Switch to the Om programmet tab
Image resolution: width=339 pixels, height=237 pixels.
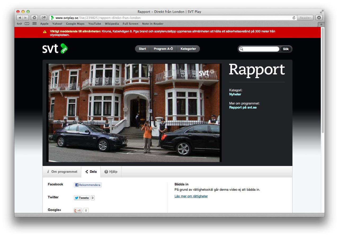click(62, 172)
